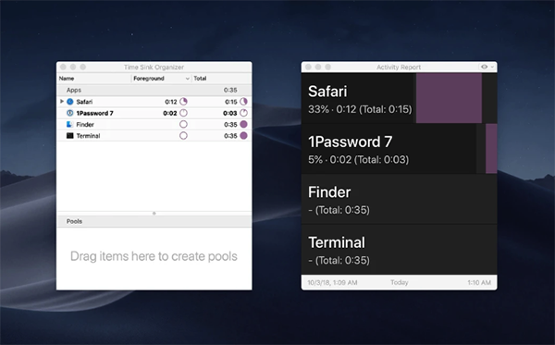Click the end time 1:10 AM

479,282
